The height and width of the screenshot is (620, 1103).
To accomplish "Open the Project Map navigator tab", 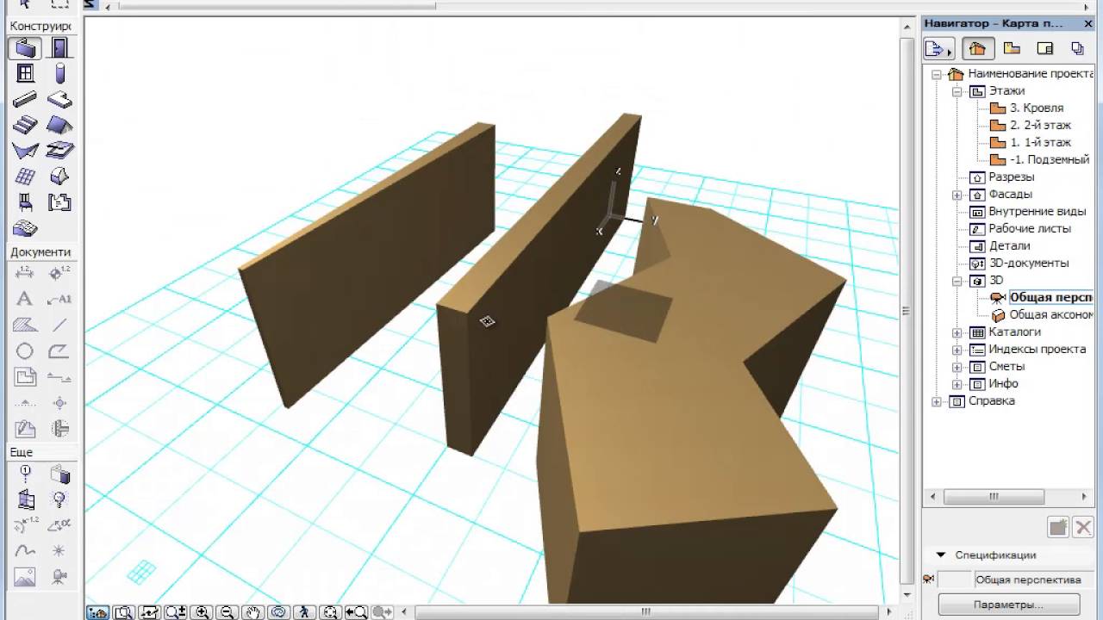I will click(x=977, y=48).
